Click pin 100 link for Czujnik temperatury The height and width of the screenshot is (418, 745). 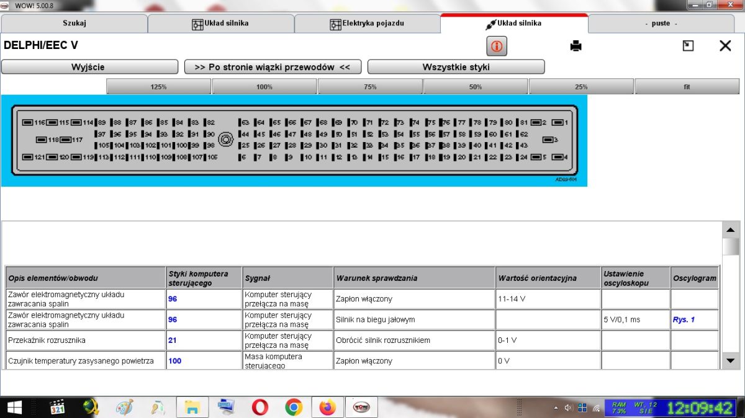175,361
